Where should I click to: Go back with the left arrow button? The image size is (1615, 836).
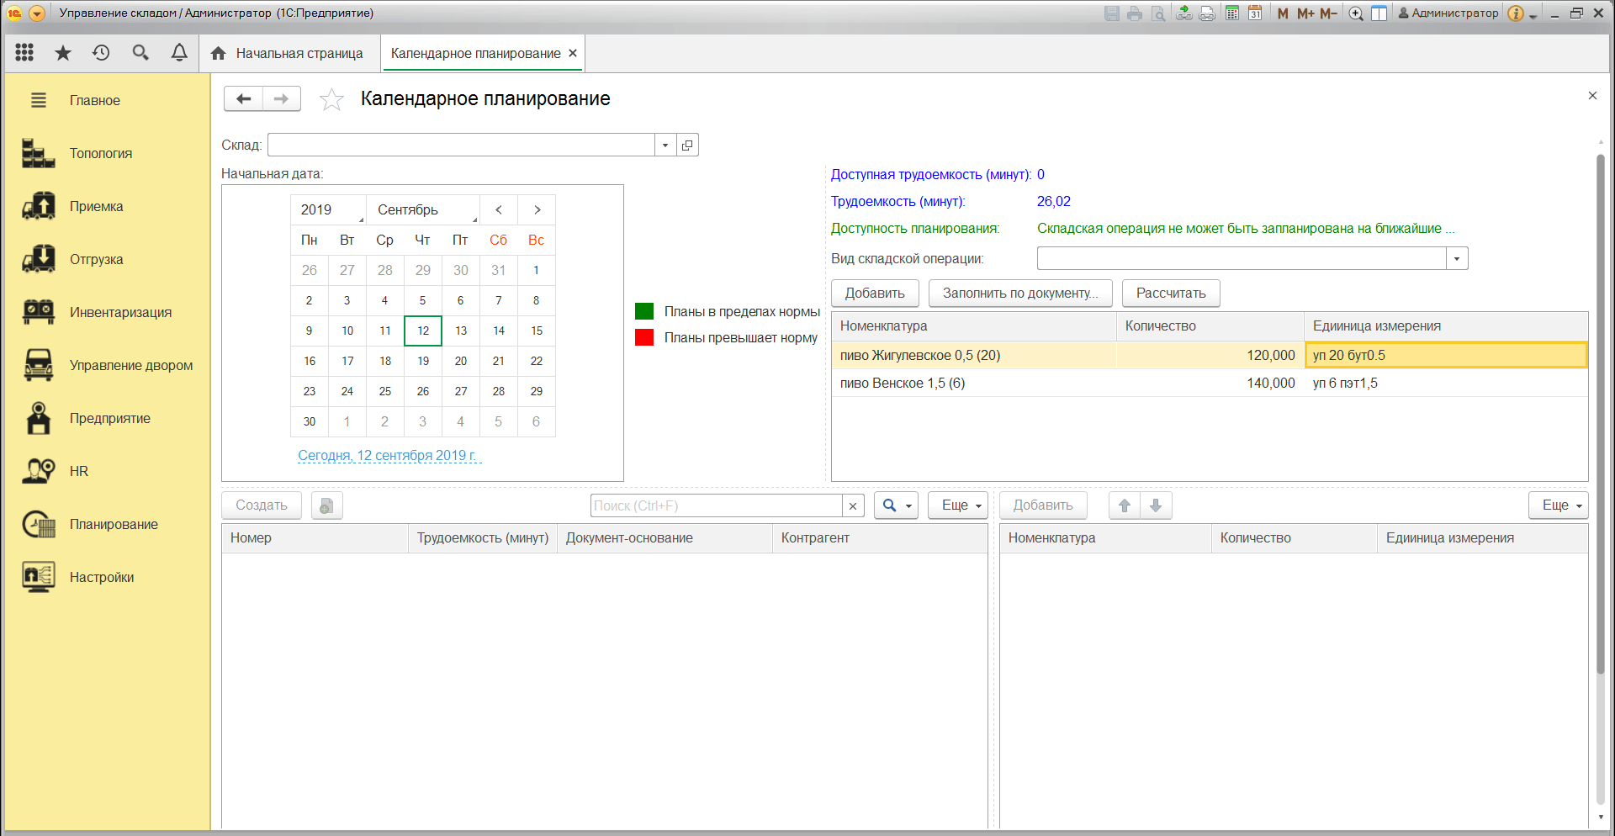(x=244, y=99)
